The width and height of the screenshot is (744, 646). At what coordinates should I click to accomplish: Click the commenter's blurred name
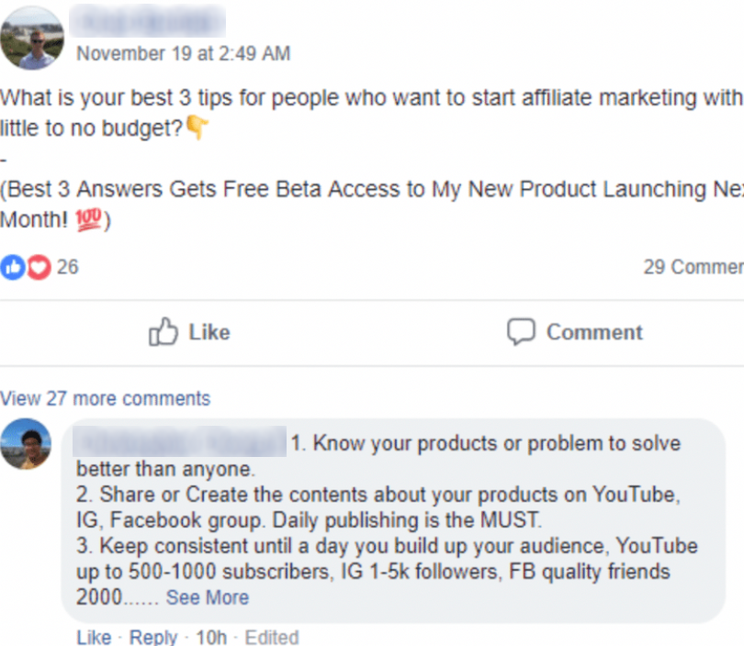(180, 443)
